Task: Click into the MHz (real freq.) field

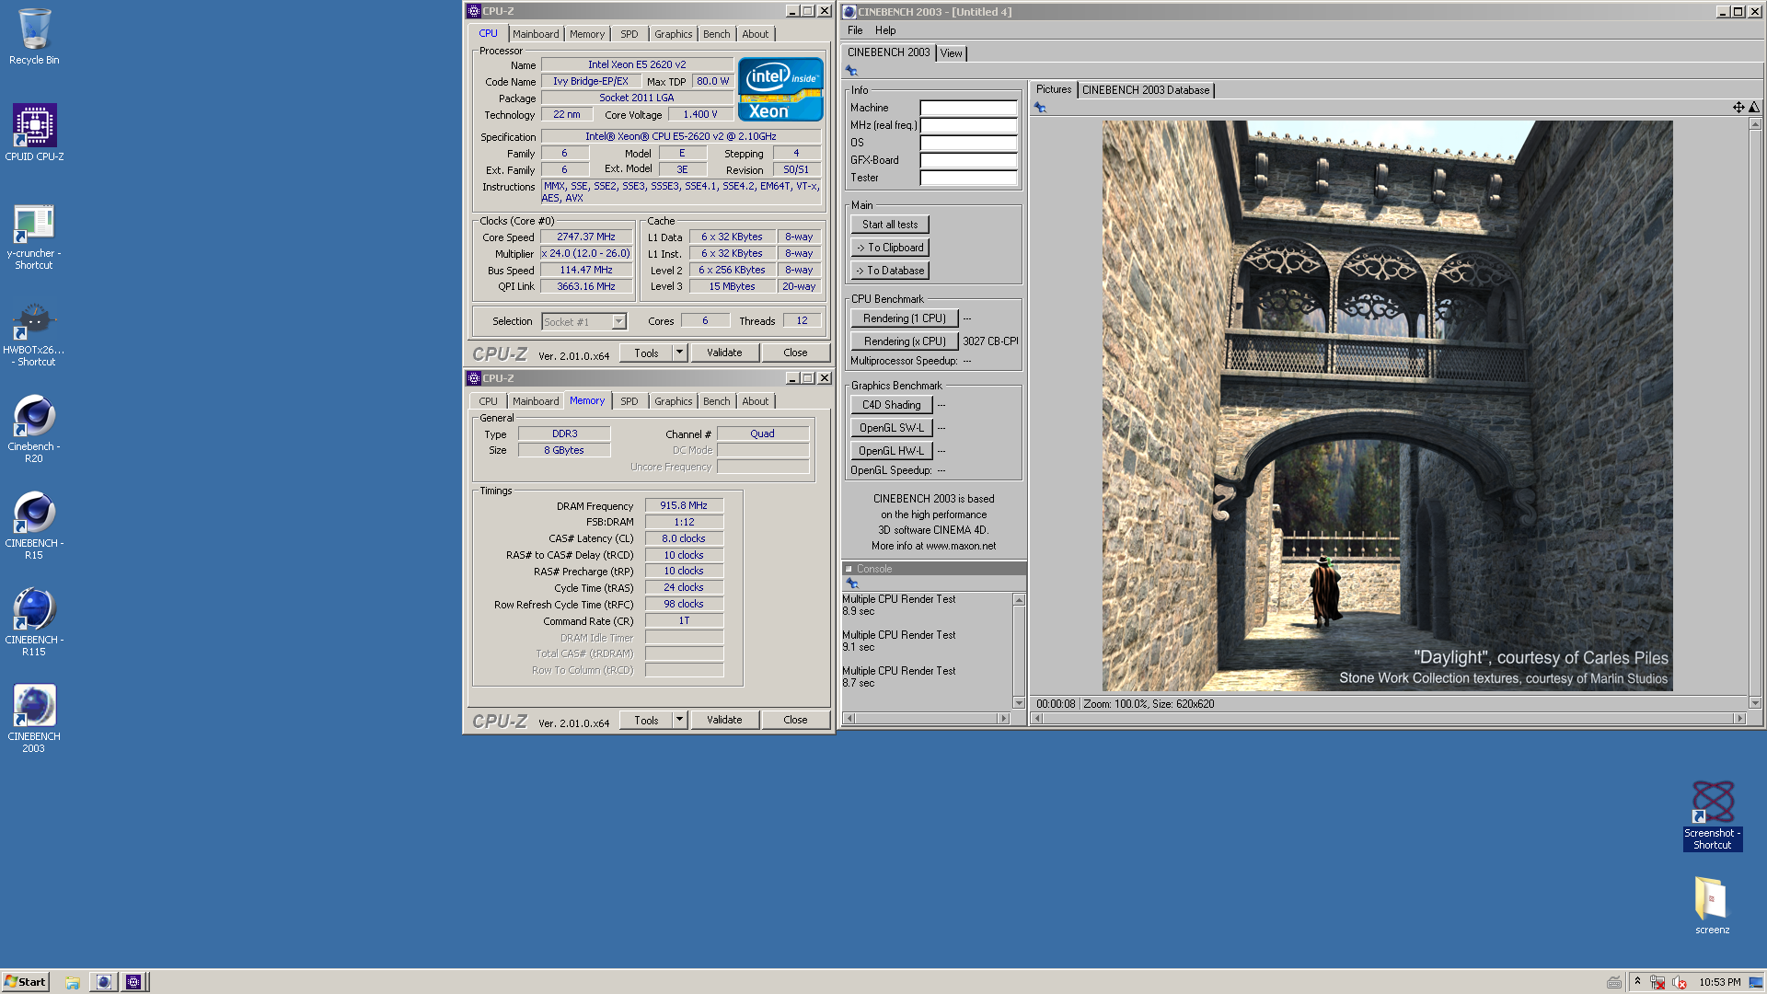Action: 968,125
